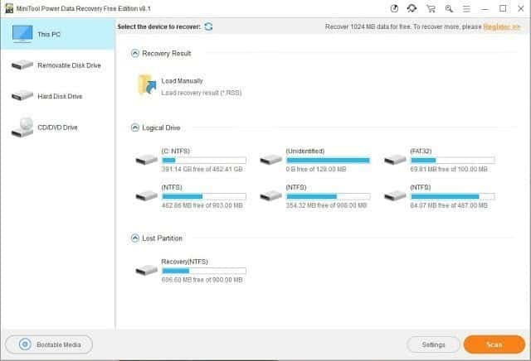Click '69.81 MB free of 100.00 MB' text
Viewport: 531px width, 361px height.
point(449,169)
